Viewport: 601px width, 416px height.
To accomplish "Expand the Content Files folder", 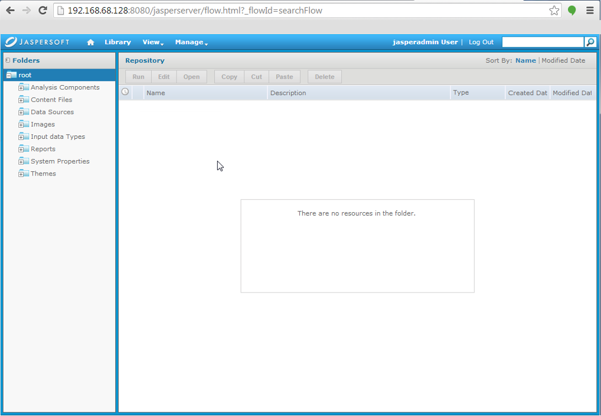I will [x=21, y=100].
